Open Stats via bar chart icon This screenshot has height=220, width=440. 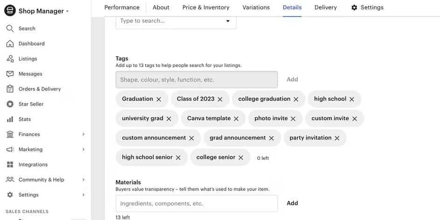pos(10,119)
